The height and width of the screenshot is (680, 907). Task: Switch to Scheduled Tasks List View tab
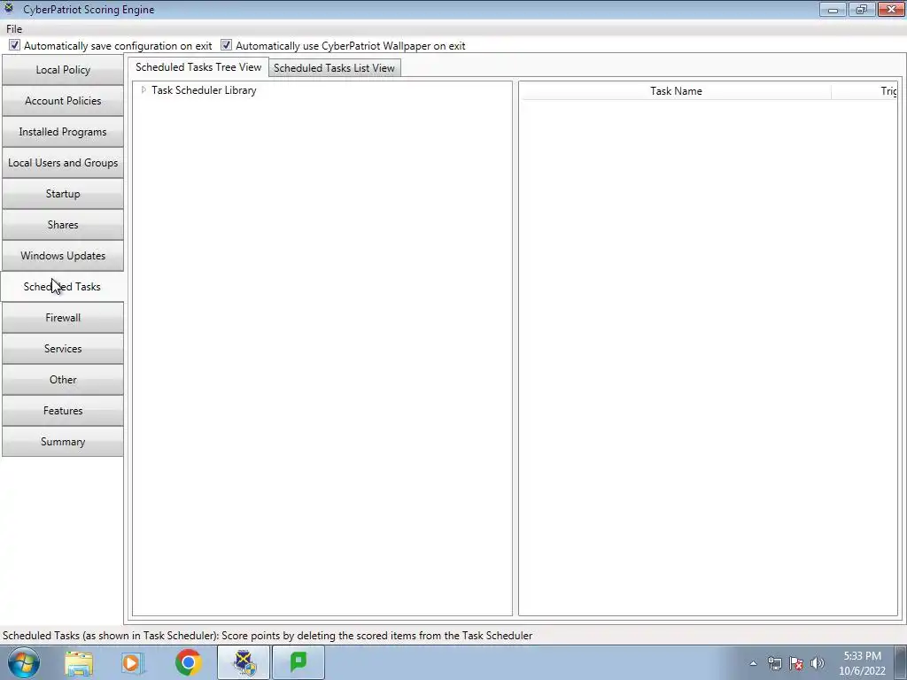[x=334, y=68]
